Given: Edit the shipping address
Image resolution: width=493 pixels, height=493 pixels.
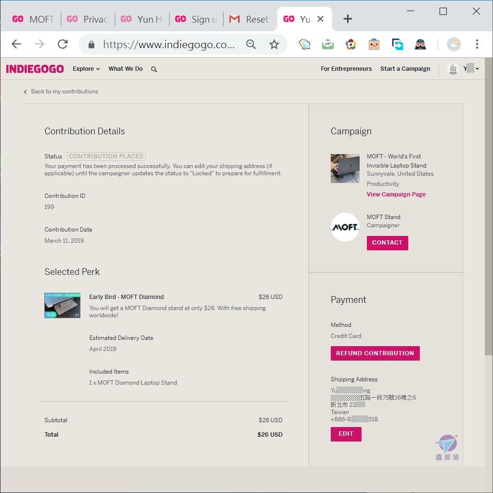Looking at the screenshot, I should pyautogui.click(x=346, y=434).
